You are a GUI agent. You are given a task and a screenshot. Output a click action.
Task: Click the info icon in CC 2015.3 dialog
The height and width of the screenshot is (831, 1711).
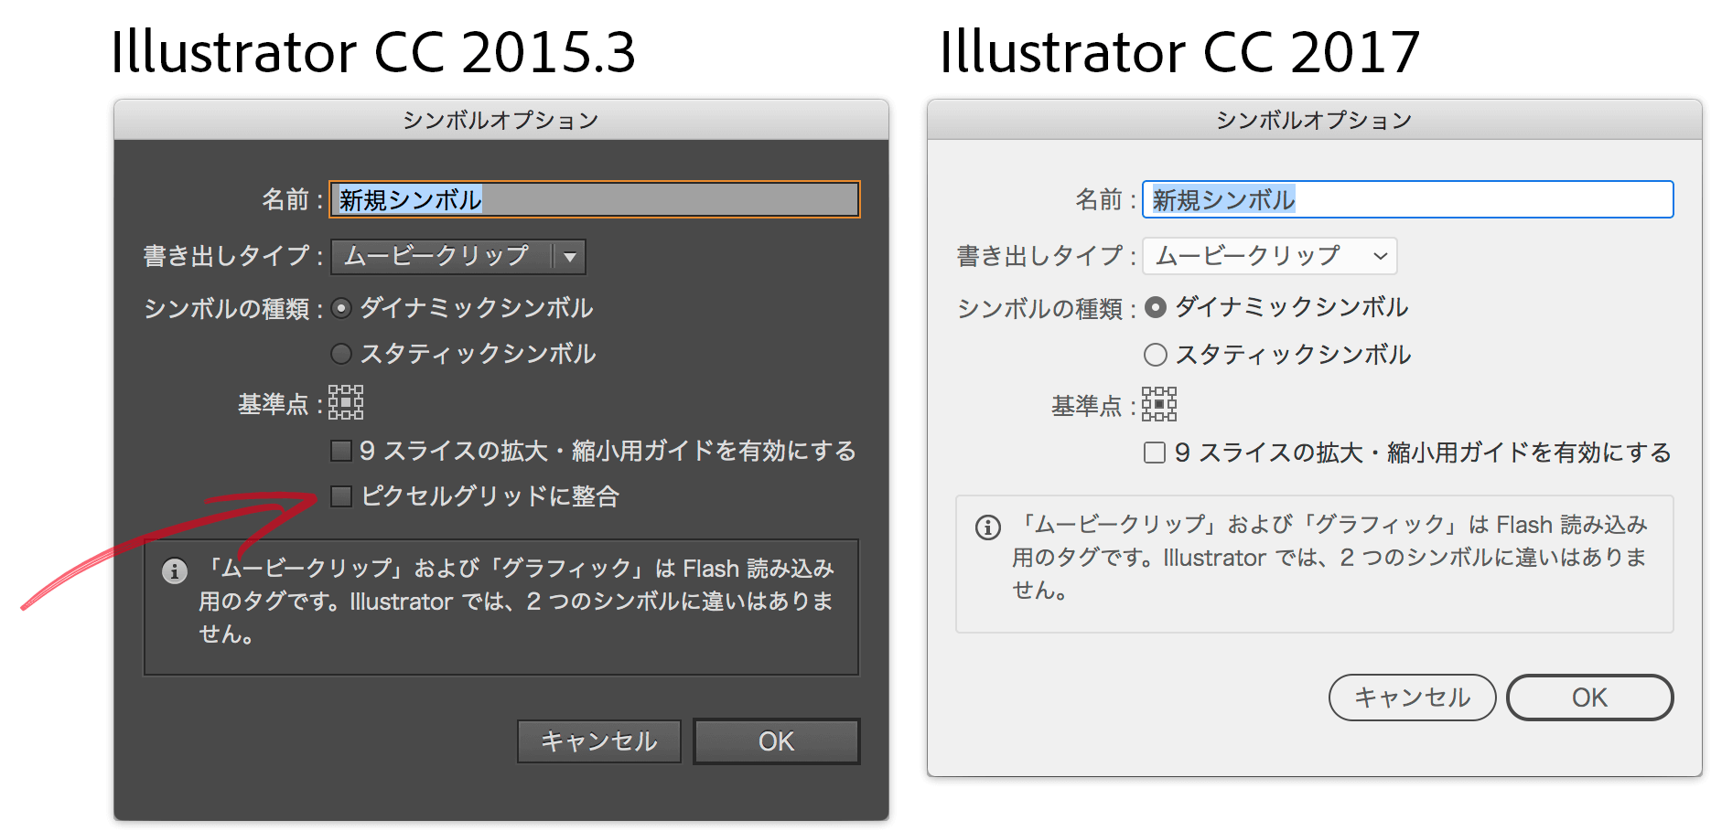click(175, 571)
